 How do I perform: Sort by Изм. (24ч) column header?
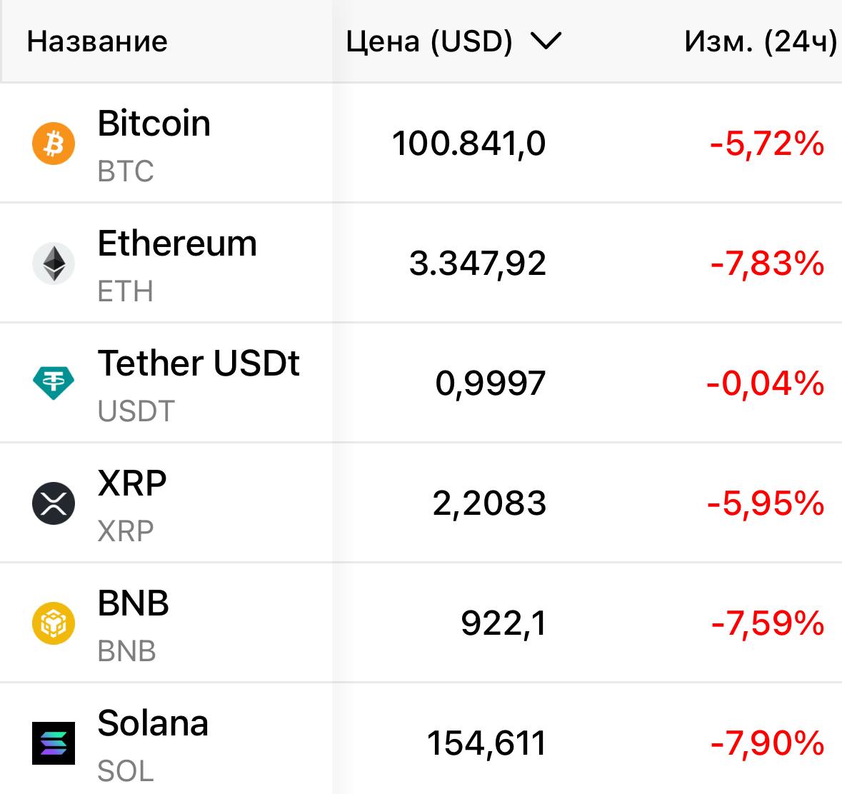760,41
